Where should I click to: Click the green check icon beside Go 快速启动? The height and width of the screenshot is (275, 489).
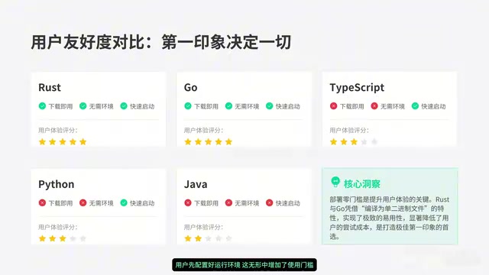point(270,106)
